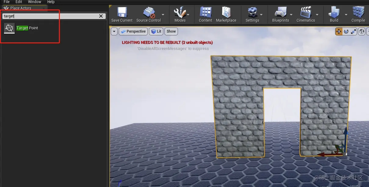The image size is (369, 187).
Task: Open the Perspective view type menu
Action: [133, 31]
